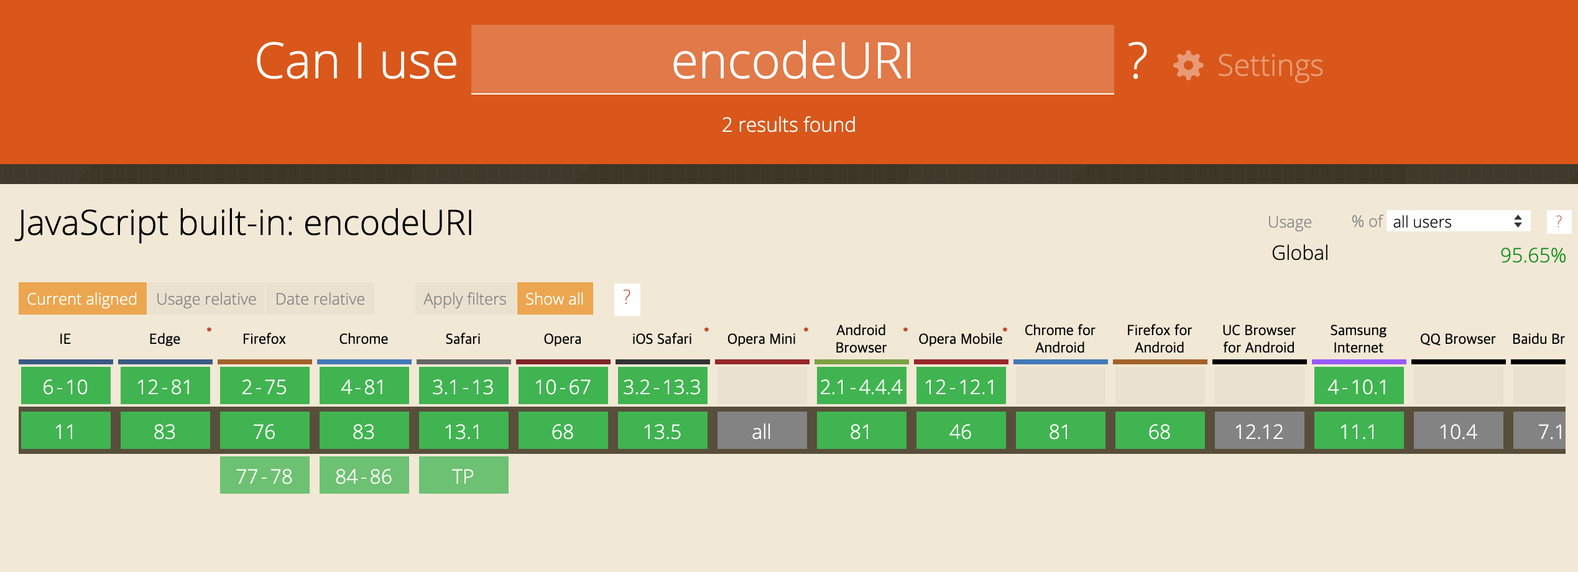1578x572 pixels.
Task: Click the red asterisk note beside Opera Mini
Action: (x=806, y=330)
